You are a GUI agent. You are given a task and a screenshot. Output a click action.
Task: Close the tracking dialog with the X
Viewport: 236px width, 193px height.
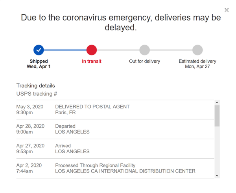[x=227, y=10]
